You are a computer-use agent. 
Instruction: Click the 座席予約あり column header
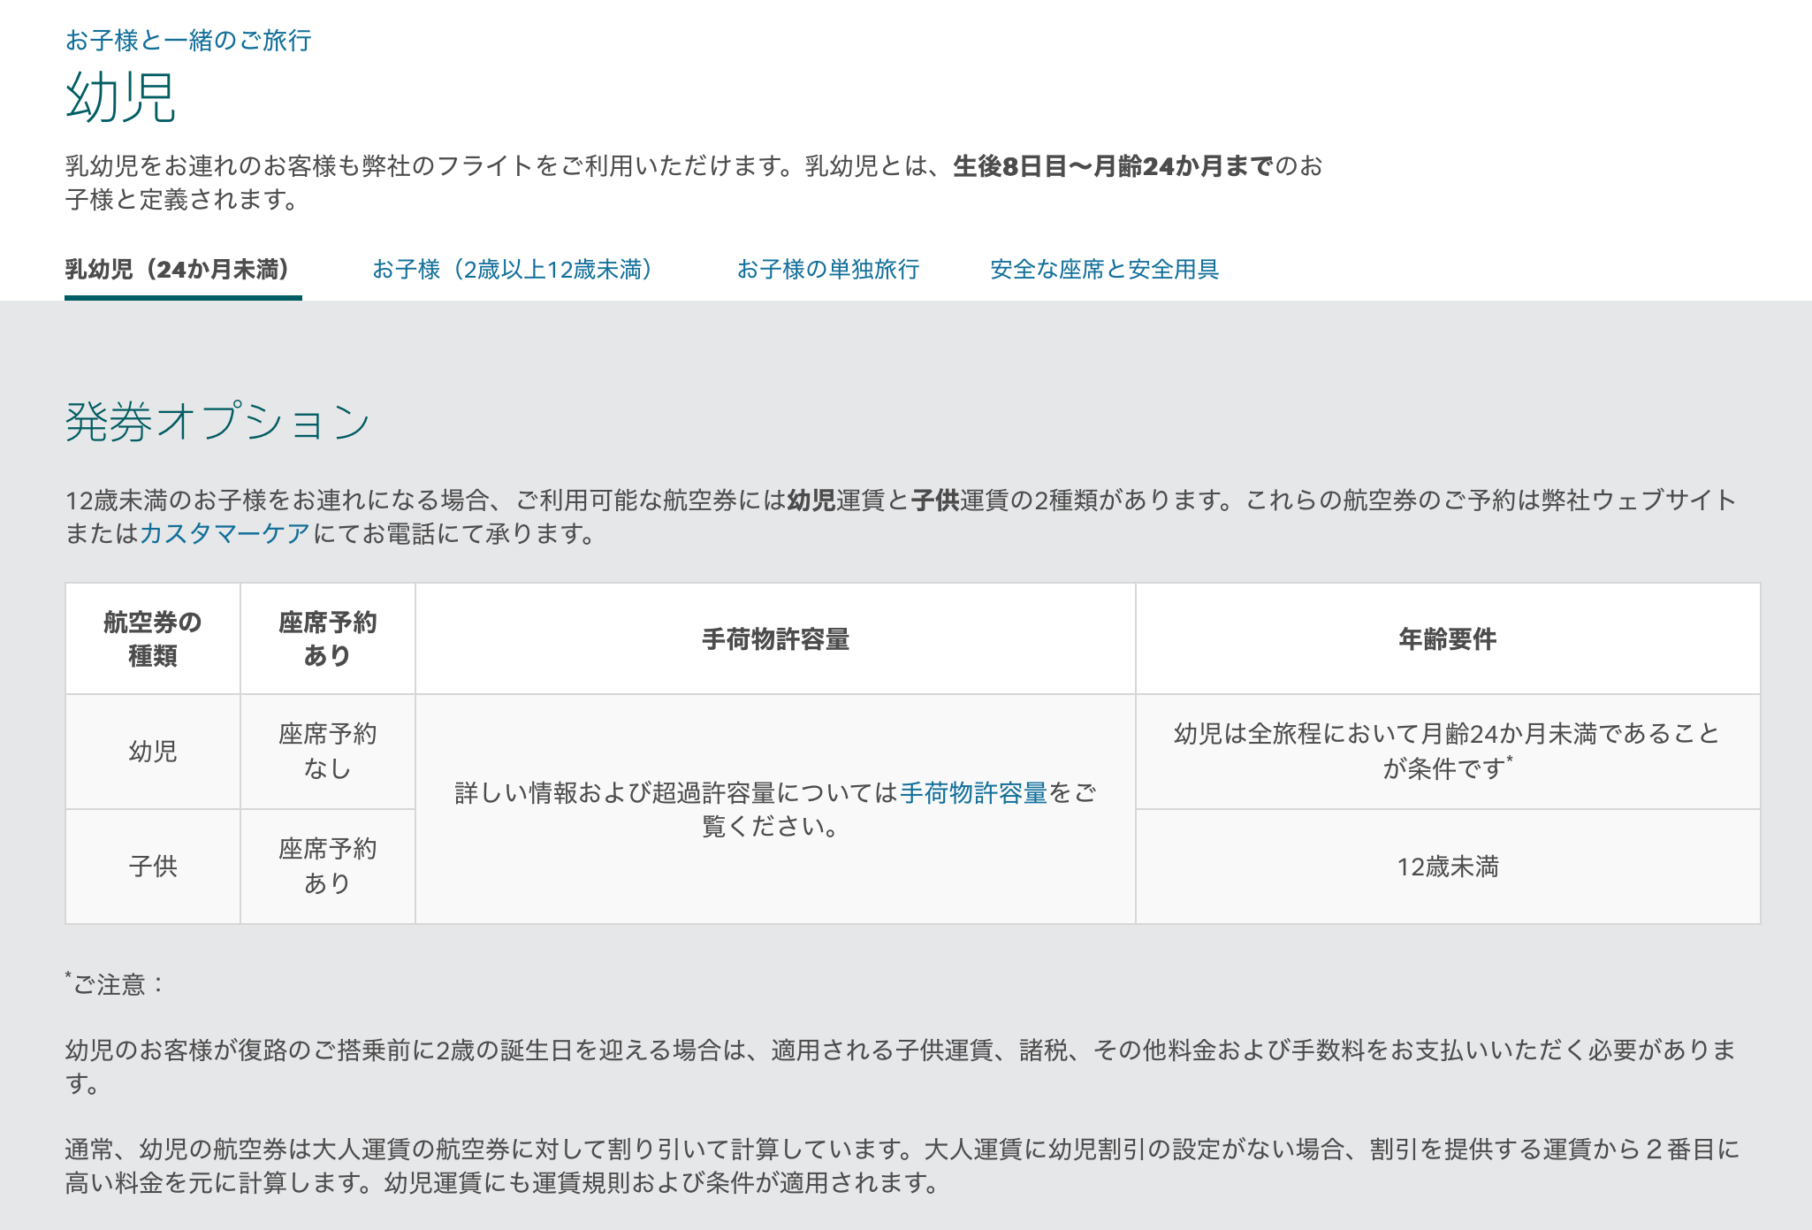pyautogui.click(x=328, y=639)
